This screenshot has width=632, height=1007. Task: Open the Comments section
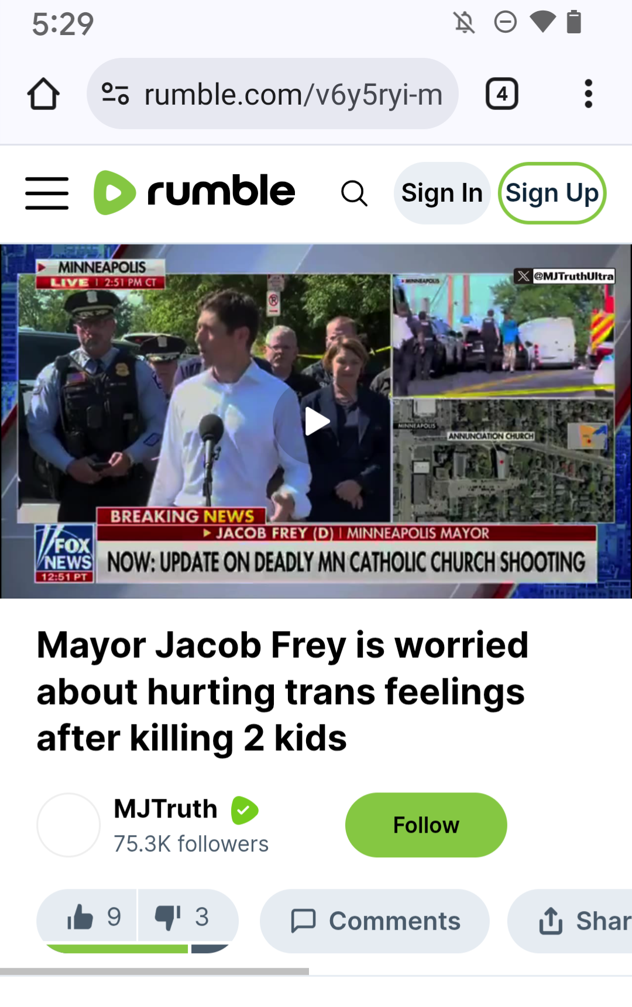[375, 921]
